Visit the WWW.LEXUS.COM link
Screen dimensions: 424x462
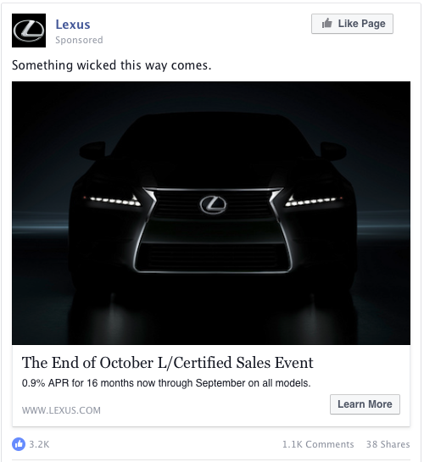(x=61, y=410)
